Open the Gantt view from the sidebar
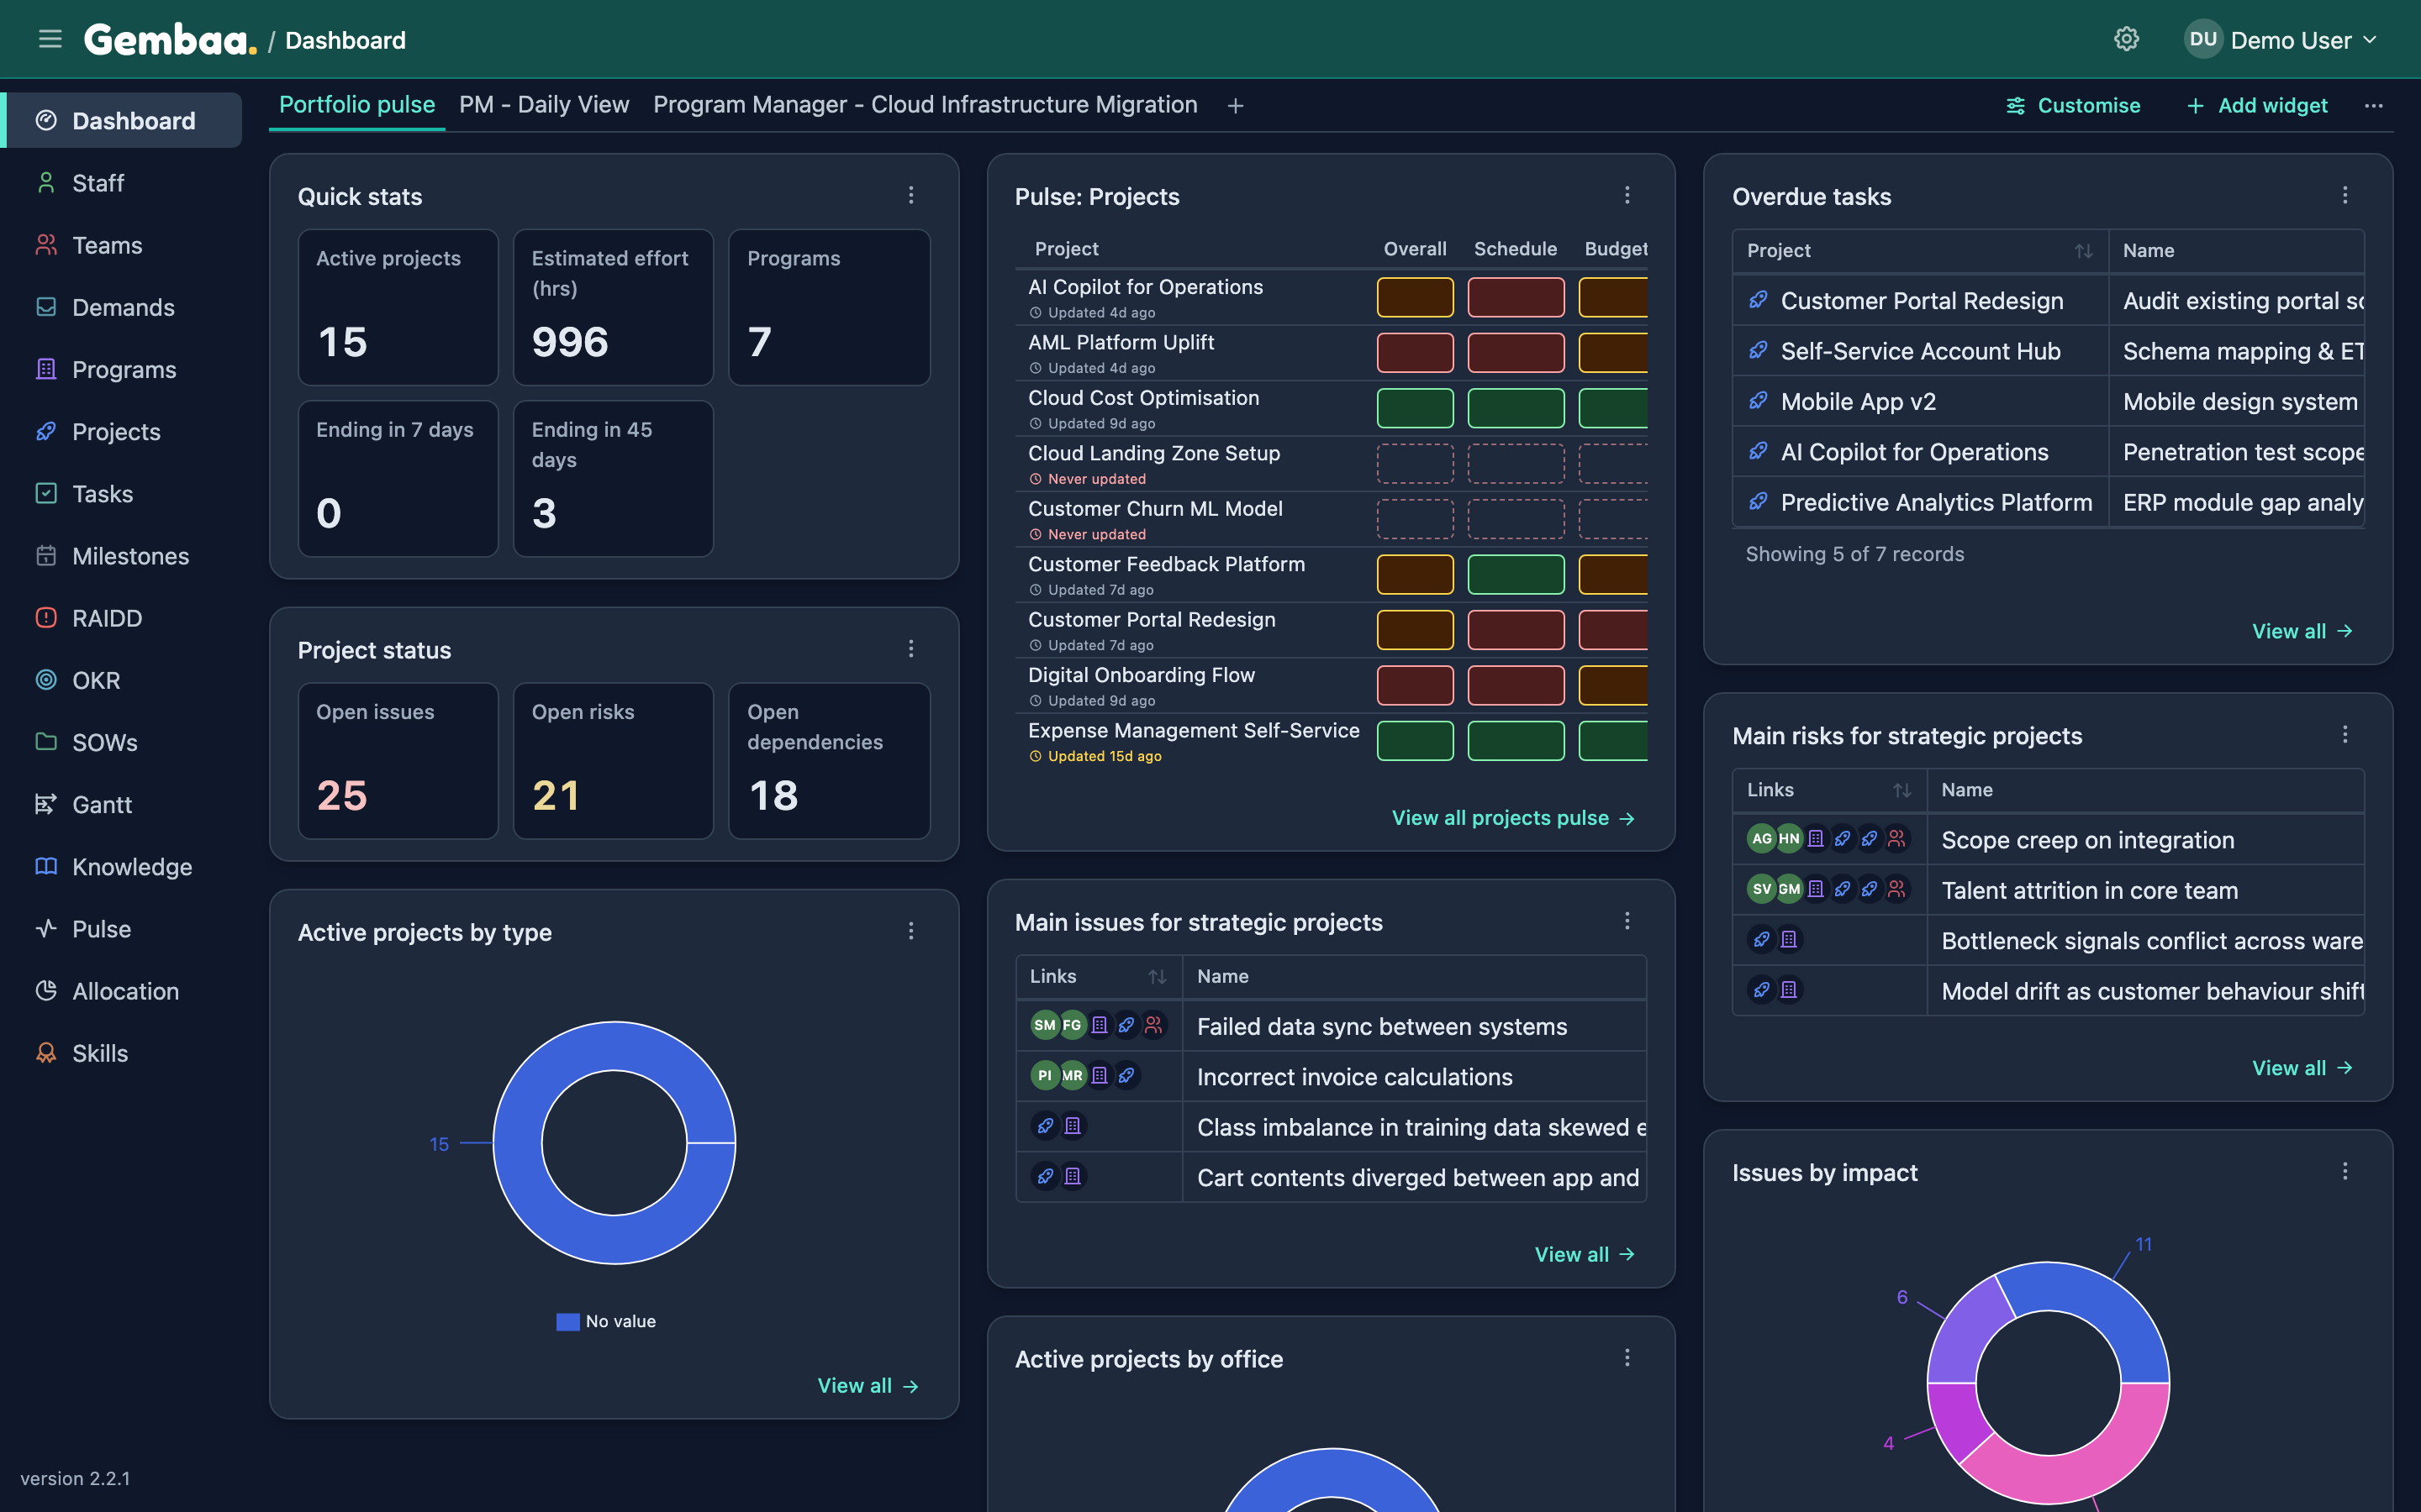2421x1512 pixels. click(122, 804)
